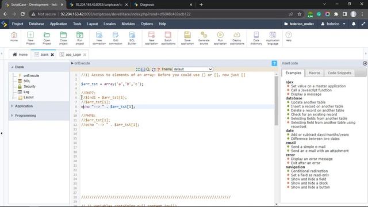Open the Tools menu

pos(77,24)
